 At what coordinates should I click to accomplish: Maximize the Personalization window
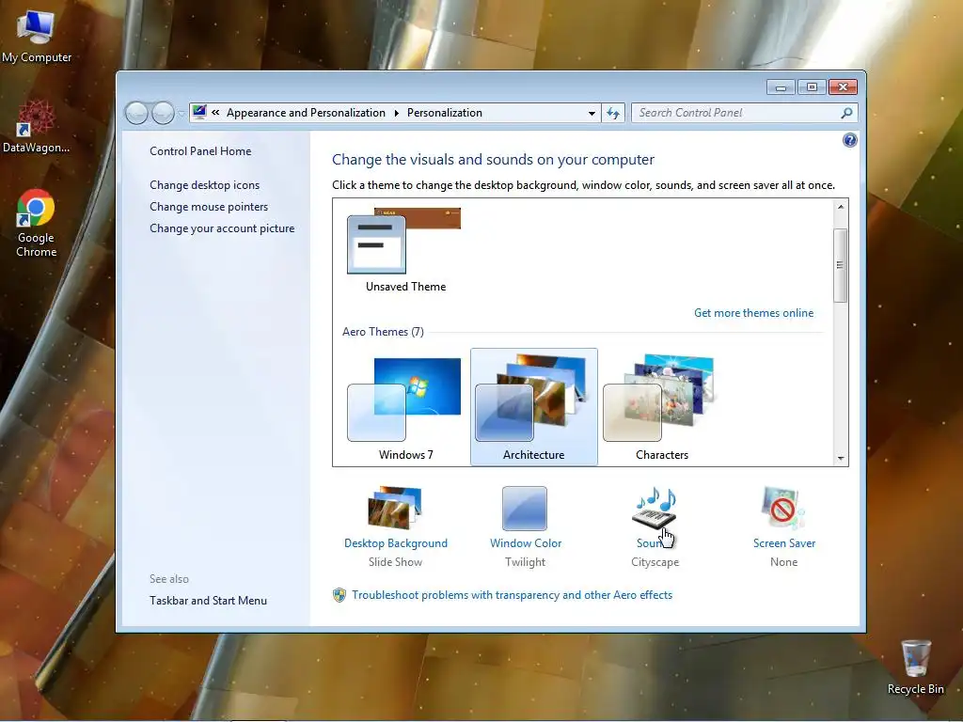coord(812,87)
